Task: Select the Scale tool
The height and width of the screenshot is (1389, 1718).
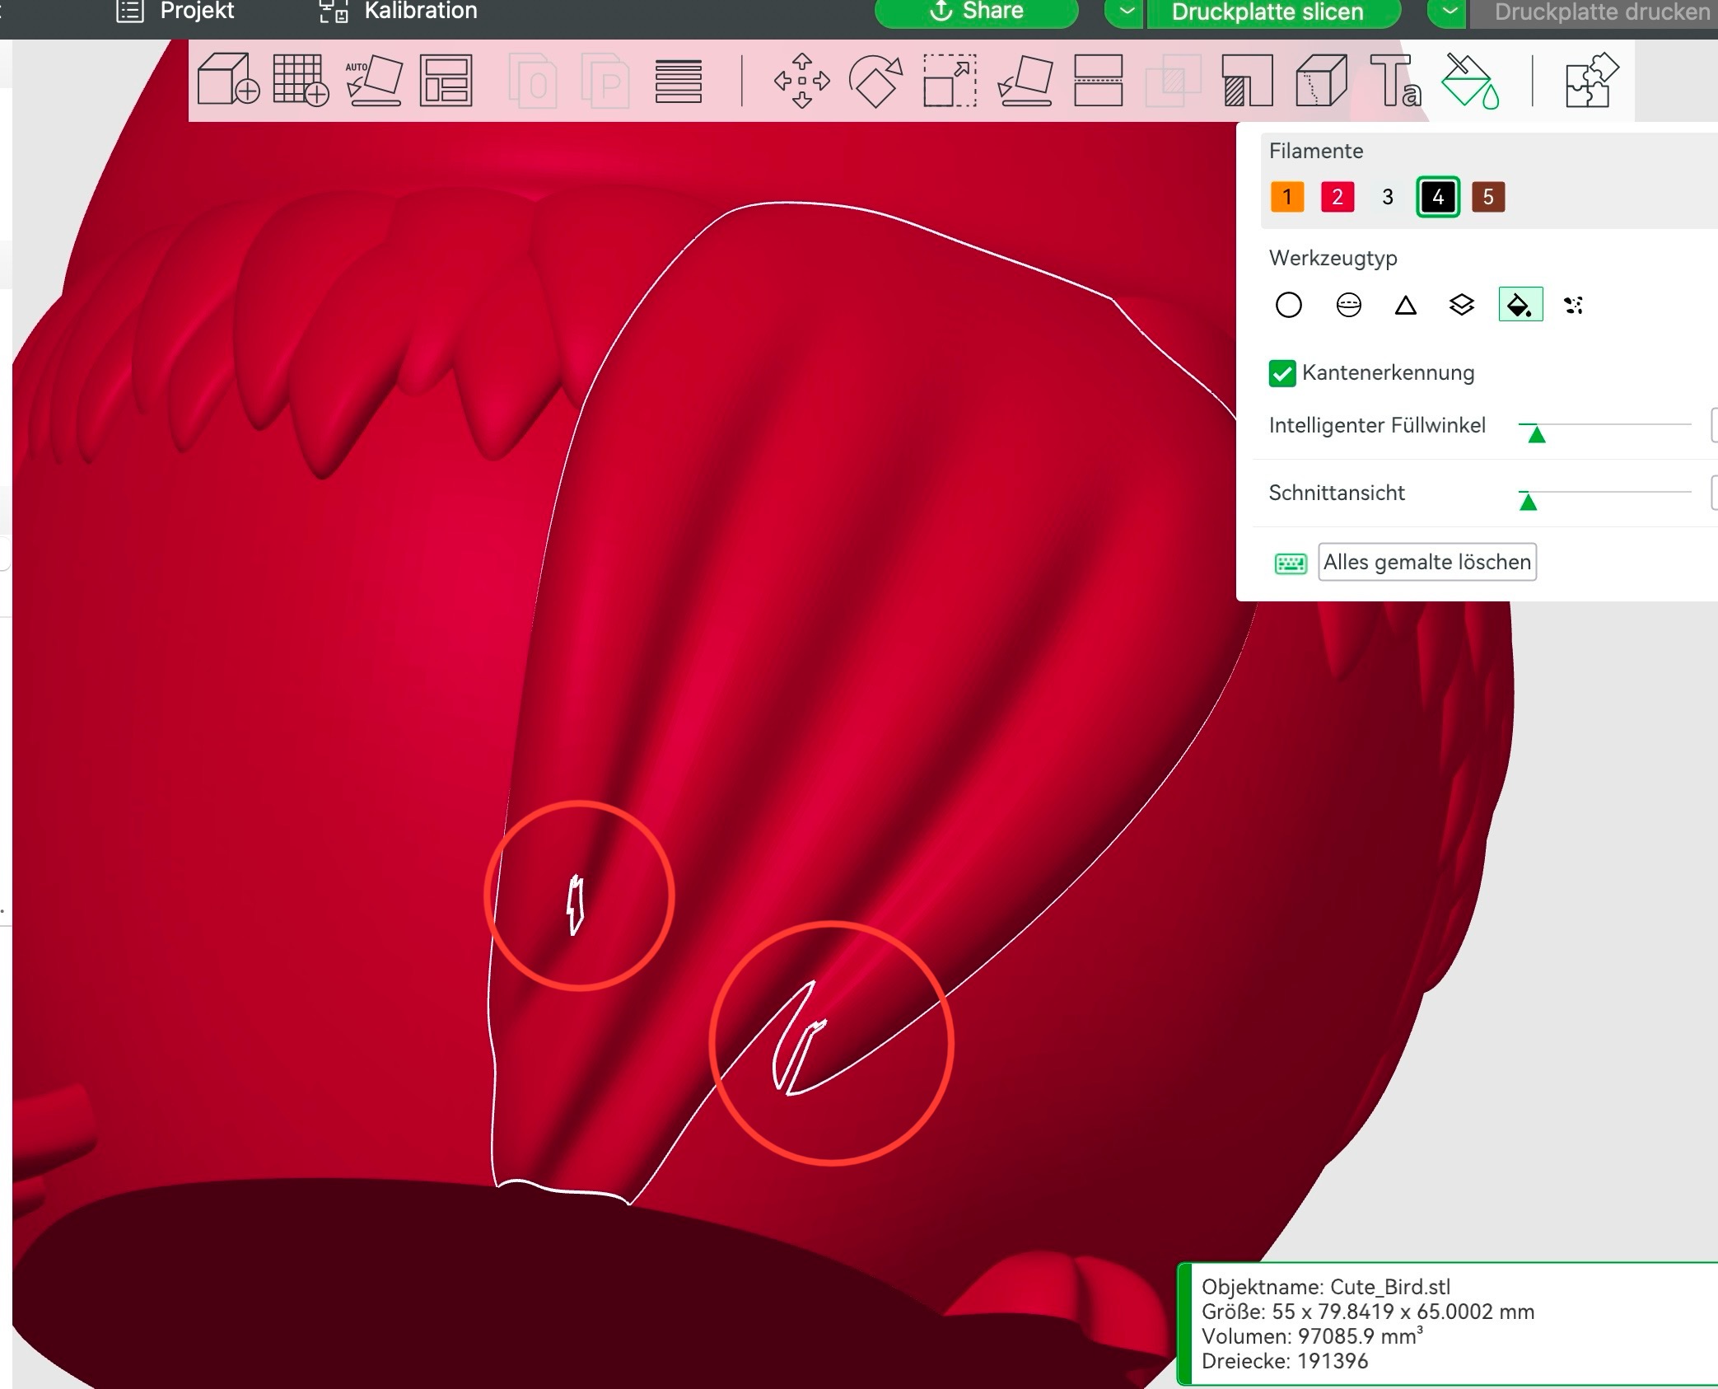Action: tap(950, 81)
